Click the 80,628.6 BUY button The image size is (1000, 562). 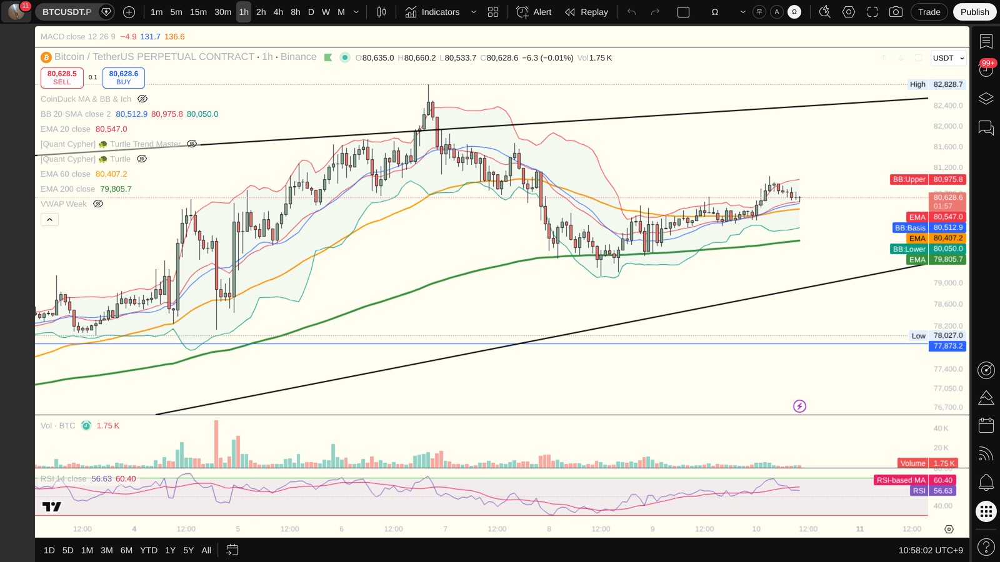pos(124,77)
